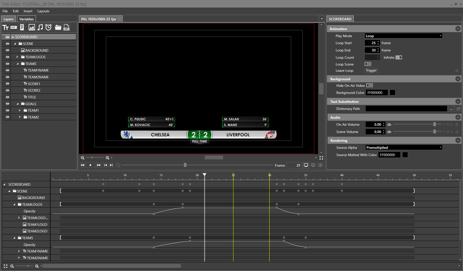This screenshot has height=271, width=463.
Task: Open the Play Mode dropdown
Action: tap(403, 36)
